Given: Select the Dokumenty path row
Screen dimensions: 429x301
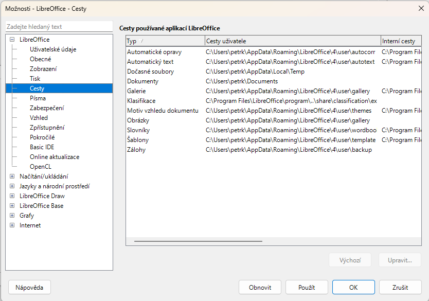Looking at the screenshot, I should (274, 81).
